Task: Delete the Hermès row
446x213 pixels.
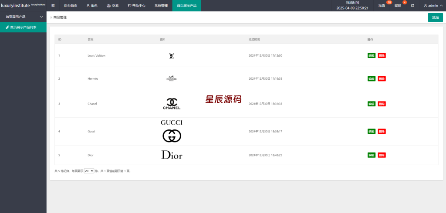Action: [x=382, y=79]
